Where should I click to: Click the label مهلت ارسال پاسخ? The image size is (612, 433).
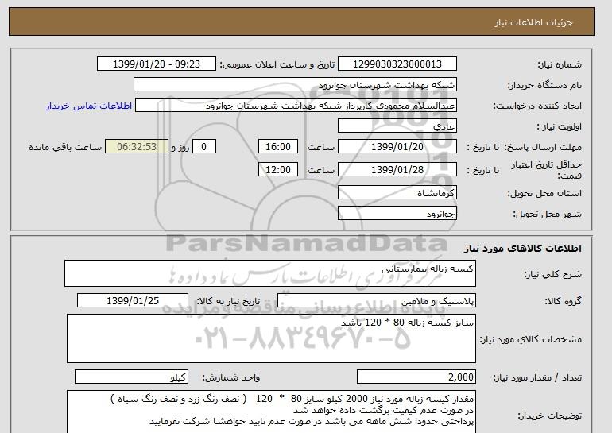click(x=543, y=147)
